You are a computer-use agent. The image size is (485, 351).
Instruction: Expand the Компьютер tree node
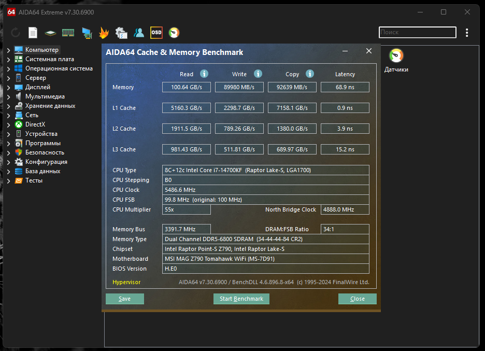[9, 50]
